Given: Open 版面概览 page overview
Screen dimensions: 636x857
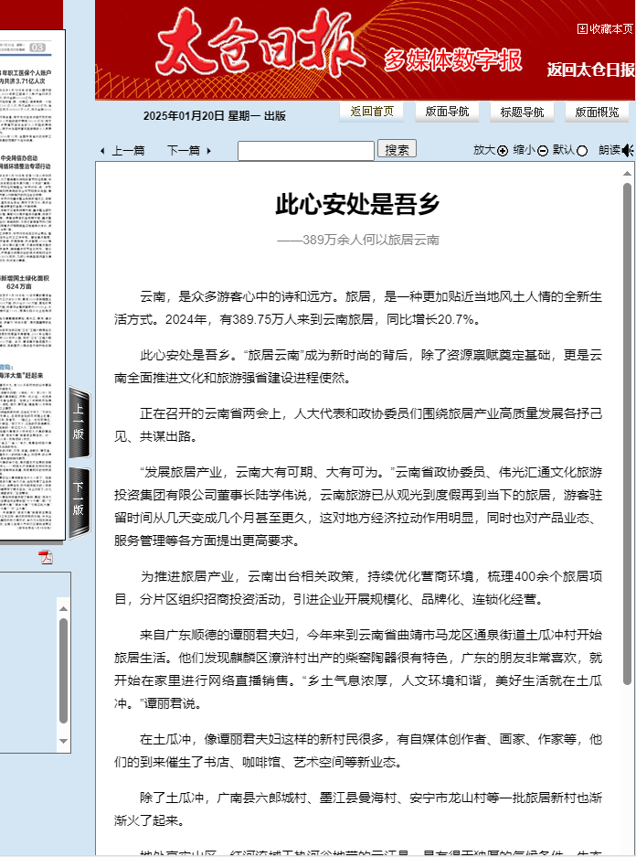Looking at the screenshot, I should click(597, 112).
